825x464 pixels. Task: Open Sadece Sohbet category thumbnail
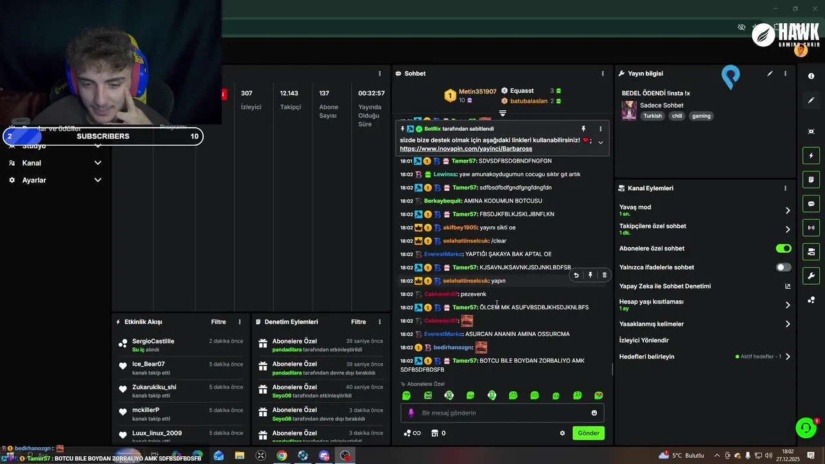629,111
